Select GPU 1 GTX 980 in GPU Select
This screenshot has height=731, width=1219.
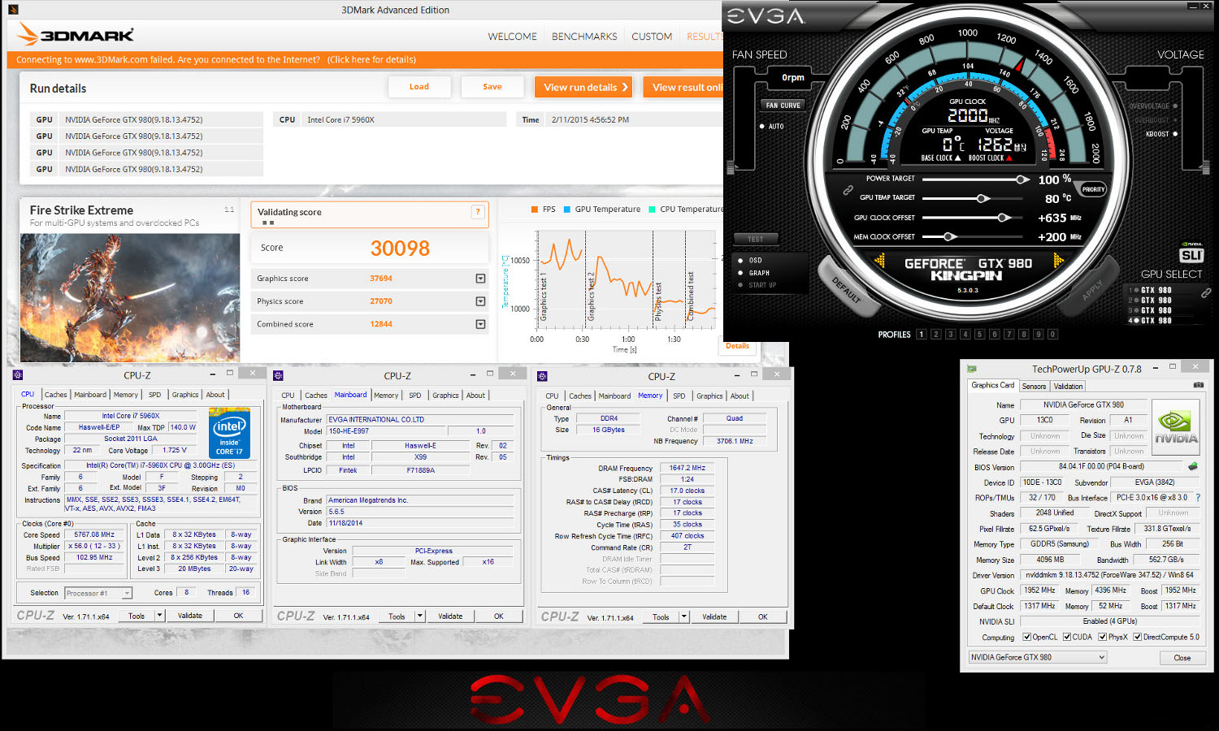point(1151,290)
